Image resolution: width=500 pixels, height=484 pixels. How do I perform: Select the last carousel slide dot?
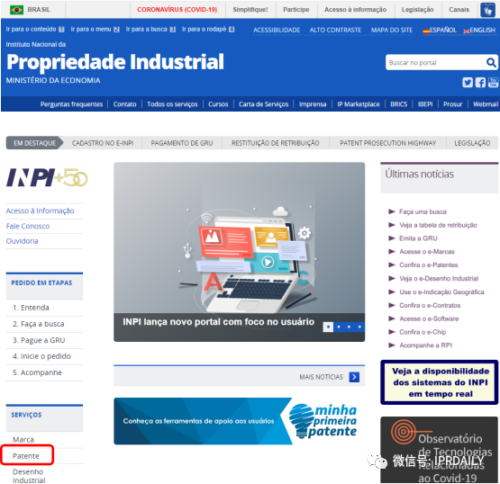[359, 327]
